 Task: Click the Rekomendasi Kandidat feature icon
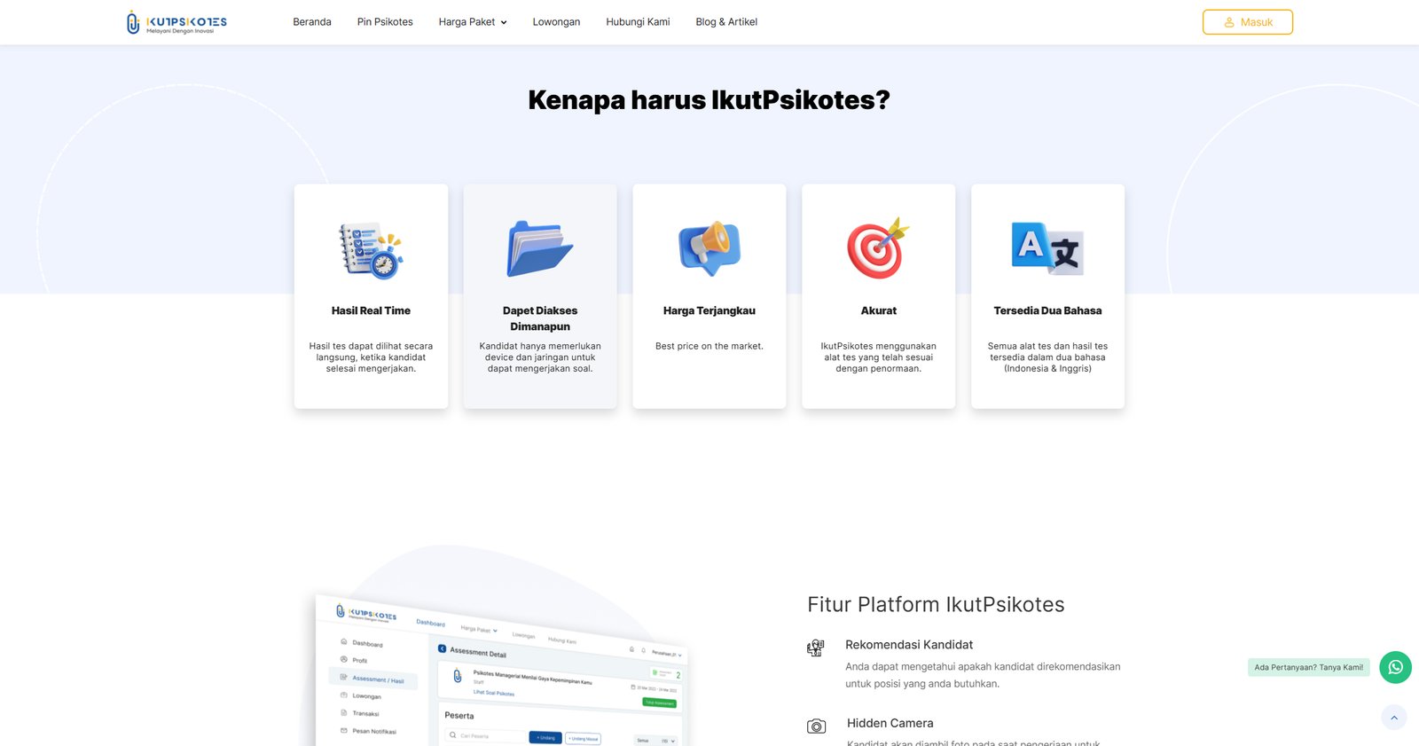(816, 648)
